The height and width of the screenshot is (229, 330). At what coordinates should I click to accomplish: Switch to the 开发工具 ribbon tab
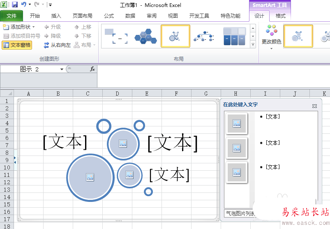point(199,16)
